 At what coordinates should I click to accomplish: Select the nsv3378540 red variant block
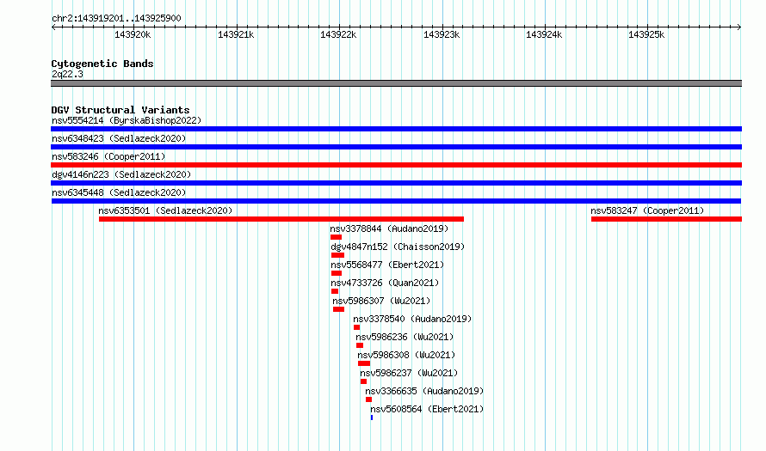(x=356, y=327)
